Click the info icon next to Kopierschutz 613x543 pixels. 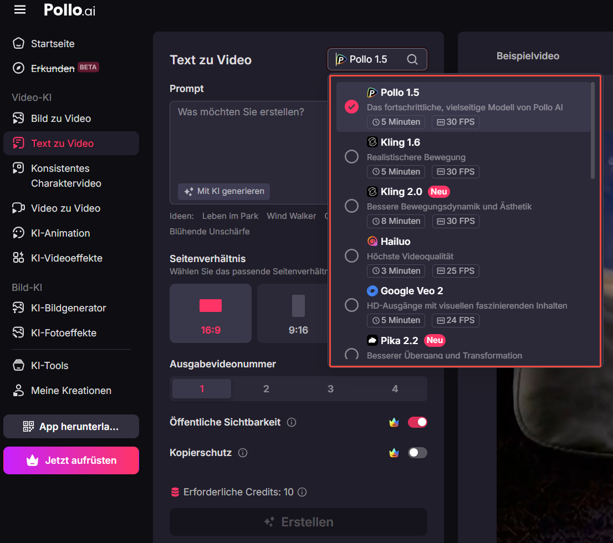coord(243,453)
